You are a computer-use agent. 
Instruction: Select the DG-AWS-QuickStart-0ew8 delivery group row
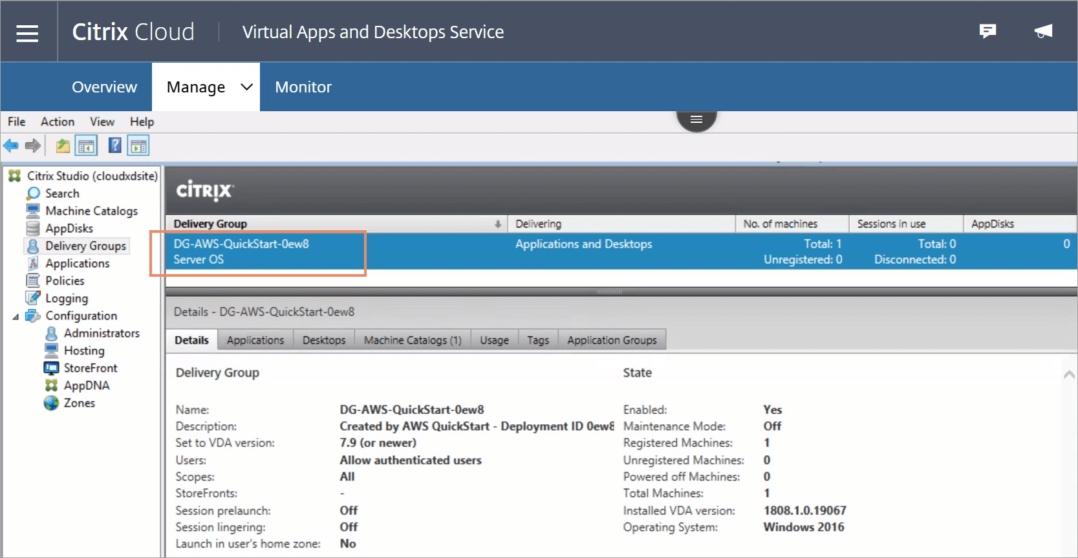coord(621,252)
